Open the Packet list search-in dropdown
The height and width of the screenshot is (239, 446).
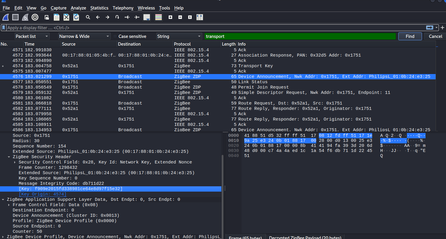tap(32, 36)
